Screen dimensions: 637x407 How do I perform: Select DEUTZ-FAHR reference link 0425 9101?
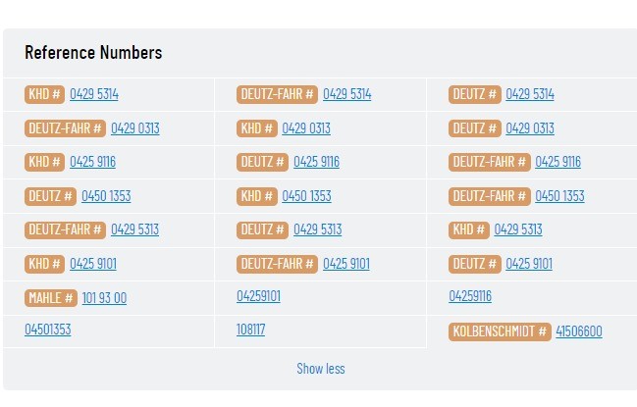(x=345, y=264)
